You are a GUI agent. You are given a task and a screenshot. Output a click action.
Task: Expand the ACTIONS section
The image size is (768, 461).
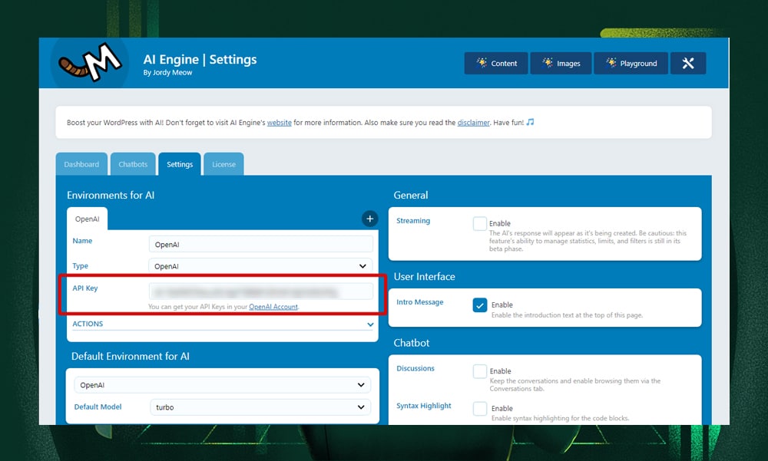click(223, 324)
